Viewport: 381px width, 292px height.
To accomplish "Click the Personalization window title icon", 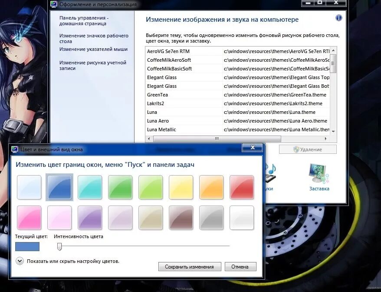I will 54,4.
